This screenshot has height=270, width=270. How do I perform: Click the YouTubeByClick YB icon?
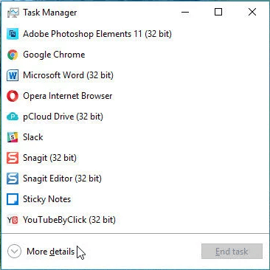13,220
